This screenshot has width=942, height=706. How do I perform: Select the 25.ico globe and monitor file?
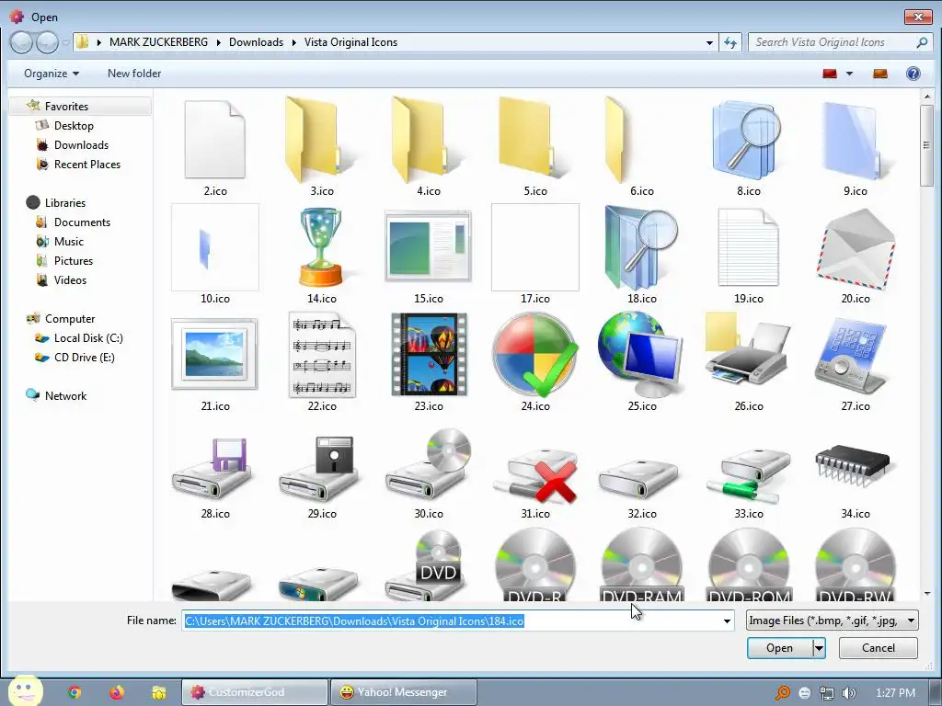tap(641, 362)
